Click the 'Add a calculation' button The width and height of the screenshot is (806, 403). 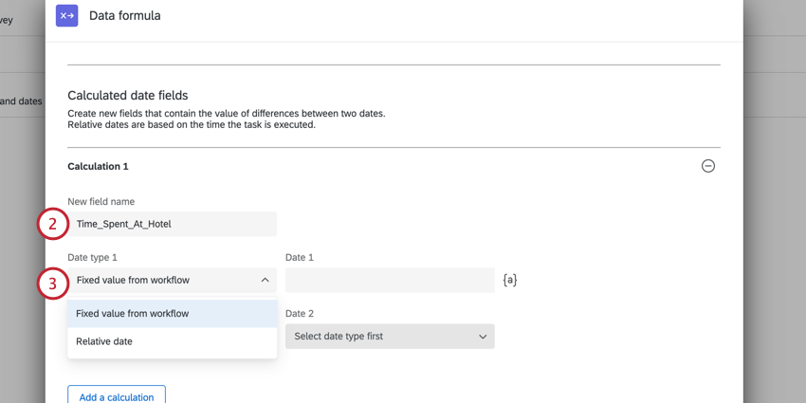click(117, 396)
